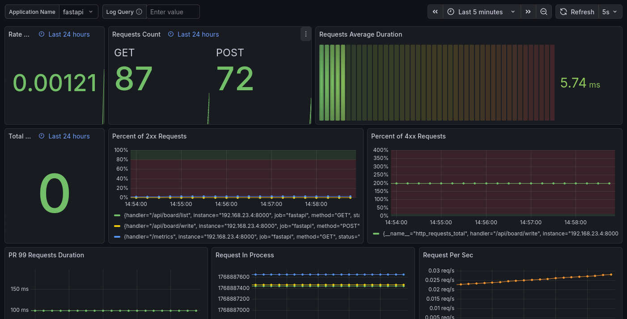Click Last 24 hours in Requests Count header
This screenshot has width=627, height=319.
(x=198, y=34)
